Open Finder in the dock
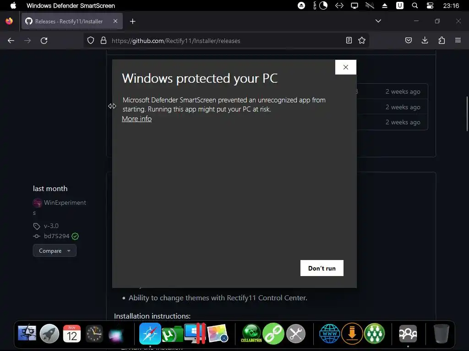This screenshot has height=351, width=469. pyautogui.click(x=27, y=333)
